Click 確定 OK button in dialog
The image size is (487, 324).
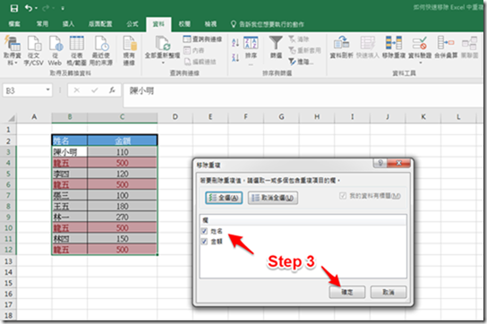pyautogui.click(x=347, y=292)
